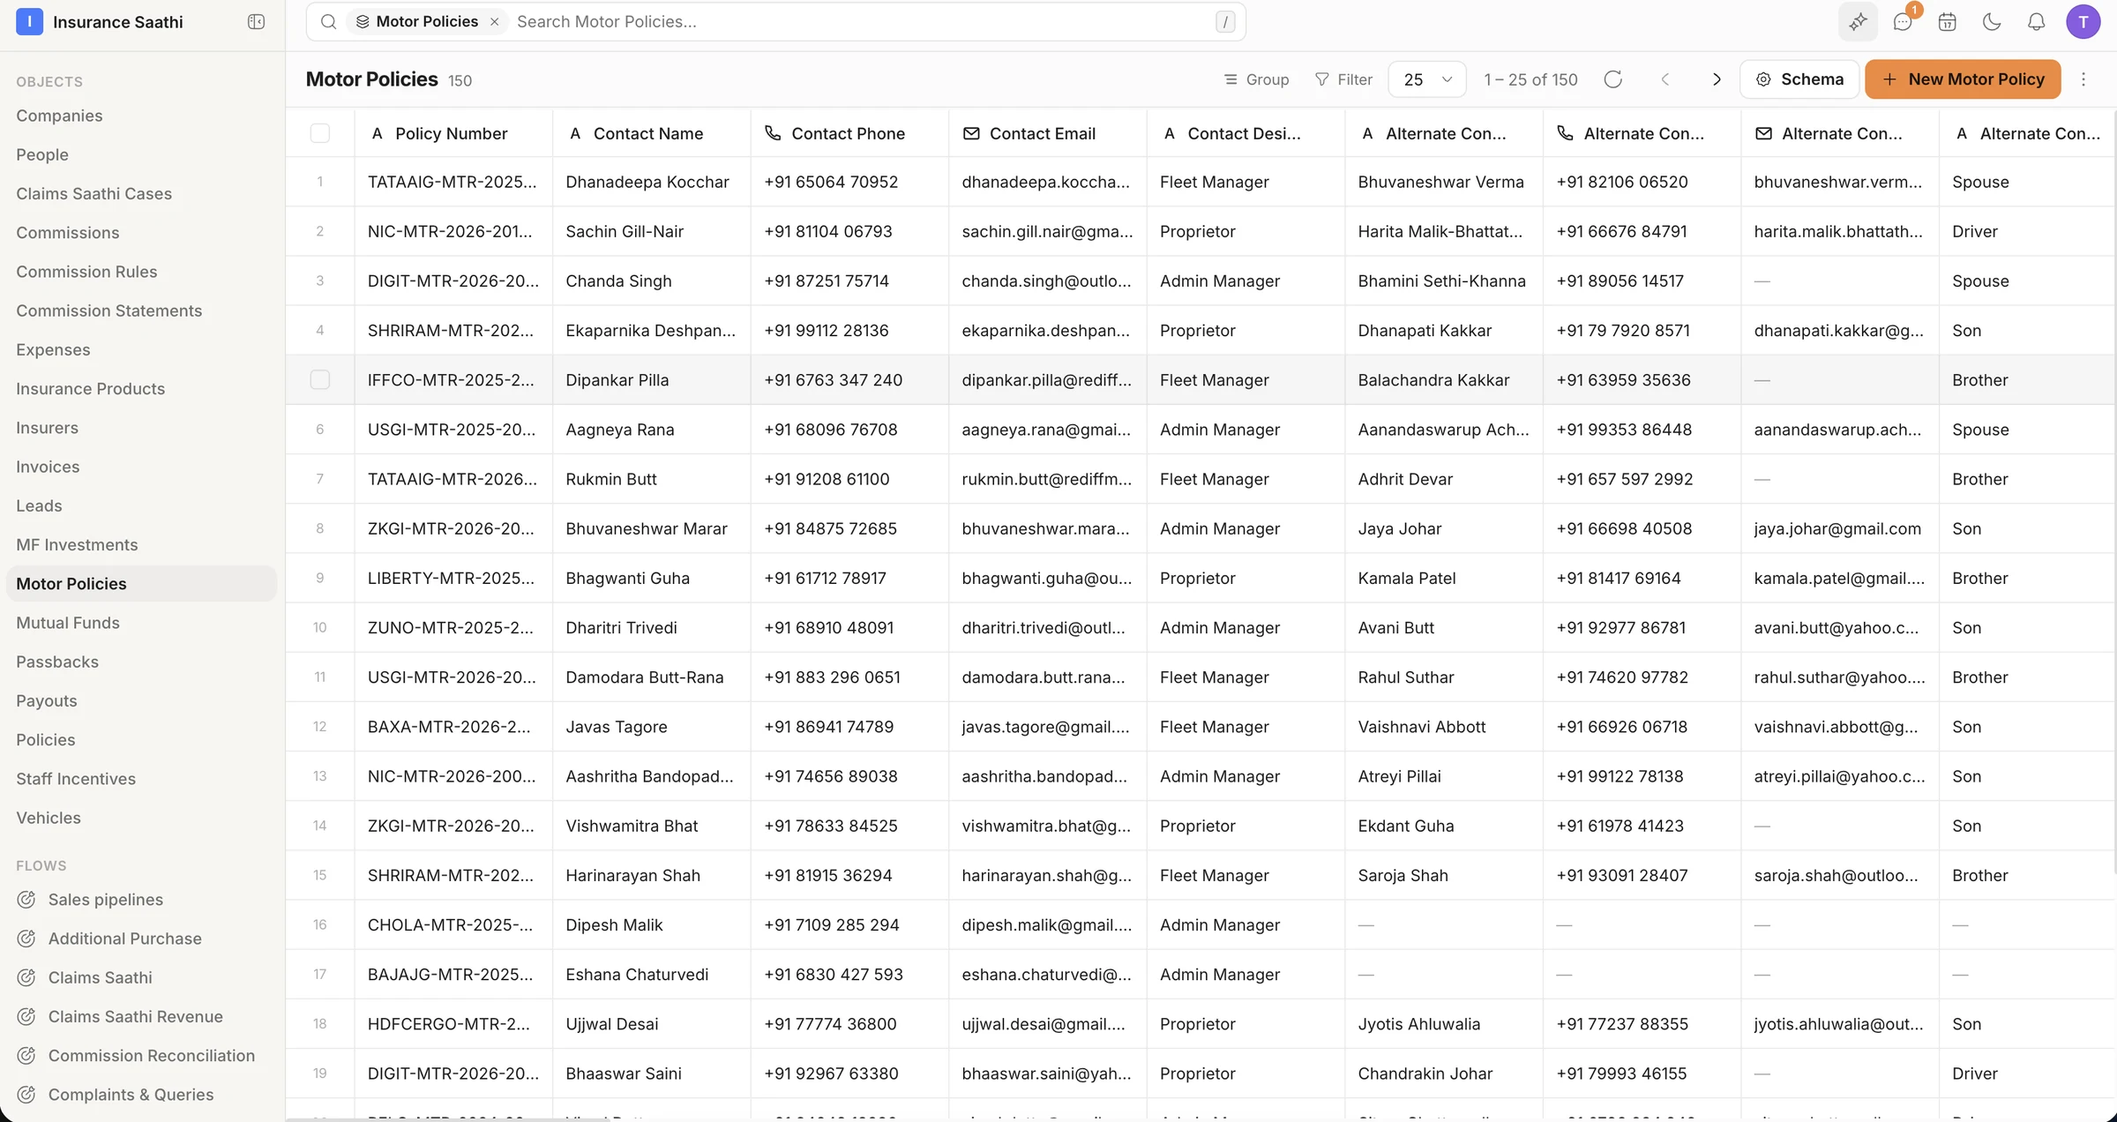Open Companies in sidebar

click(x=59, y=116)
